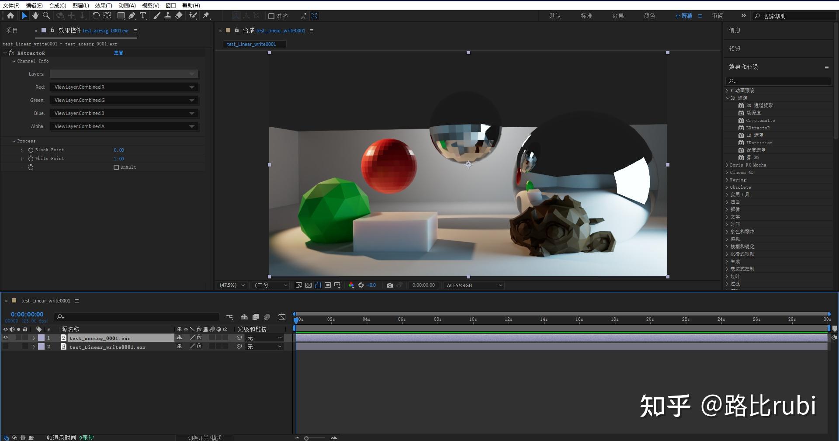Take a snapshot with the camera icon
Viewport: 839px width, 441px height.
[x=390, y=285]
